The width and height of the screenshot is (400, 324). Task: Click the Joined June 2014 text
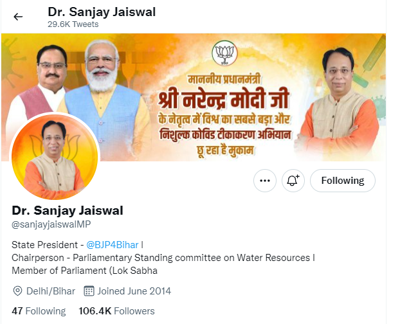tap(134, 291)
